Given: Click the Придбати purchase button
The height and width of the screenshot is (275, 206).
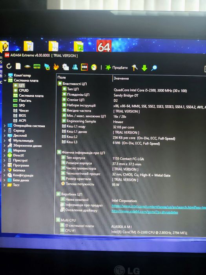Looking at the screenshot, I should click(x=116, y=68).
